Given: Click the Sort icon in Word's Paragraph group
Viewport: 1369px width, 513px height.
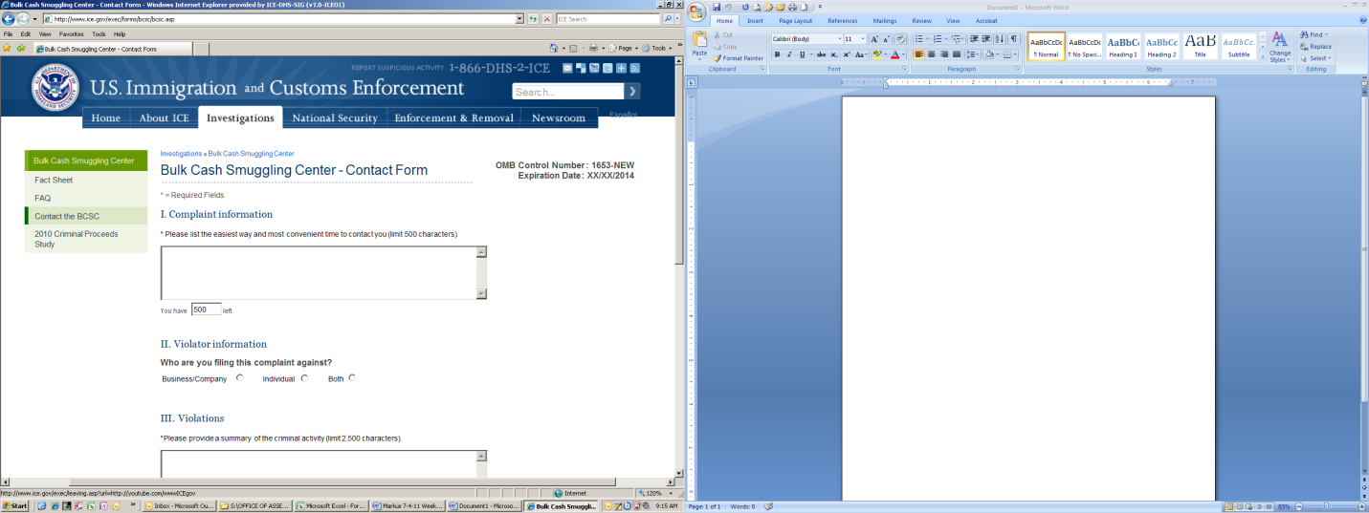Looking at the screenshot, I should (1000, 39).
